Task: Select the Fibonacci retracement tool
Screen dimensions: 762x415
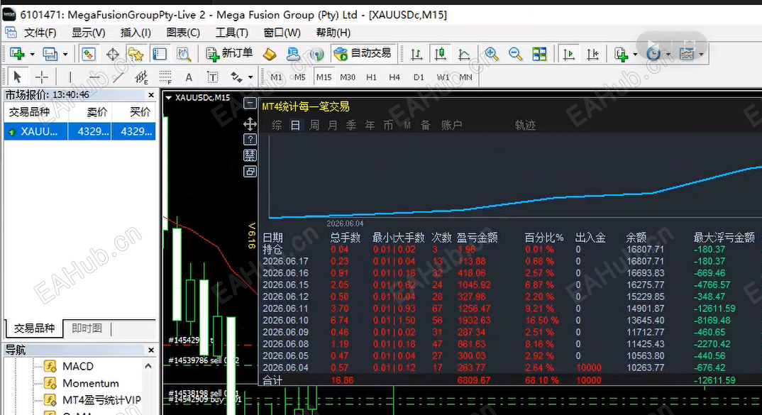Action: 165,77
